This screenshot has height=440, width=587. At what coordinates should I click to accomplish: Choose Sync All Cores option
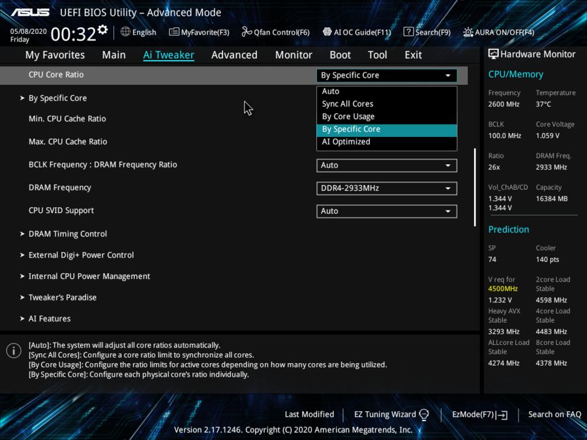point(386,104)
